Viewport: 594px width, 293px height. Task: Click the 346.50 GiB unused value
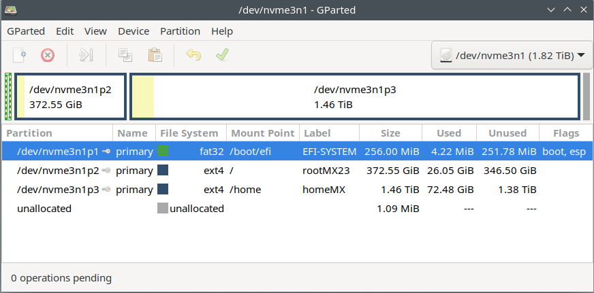(x=510, y=171)
